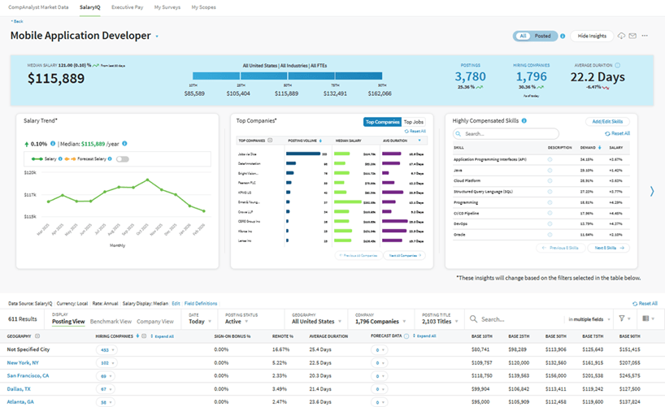This screenshot has width=665, height=407.
Task: Click info icon after Median $115,889 /year
Action: point(124,144)
